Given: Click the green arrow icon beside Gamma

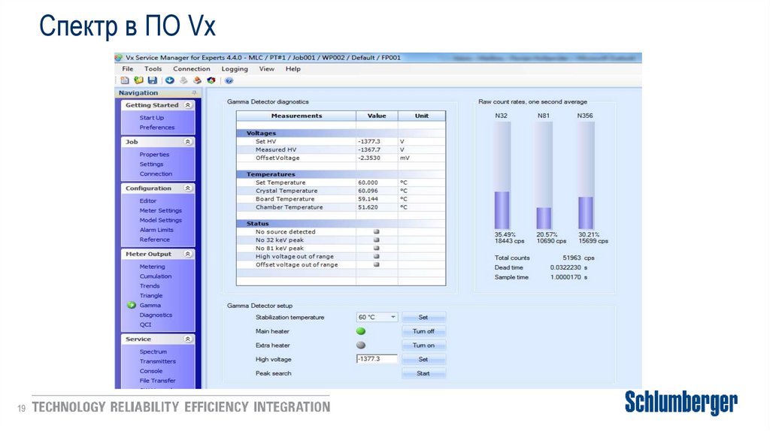Looking at the screenshot, I should click(131, 305).
